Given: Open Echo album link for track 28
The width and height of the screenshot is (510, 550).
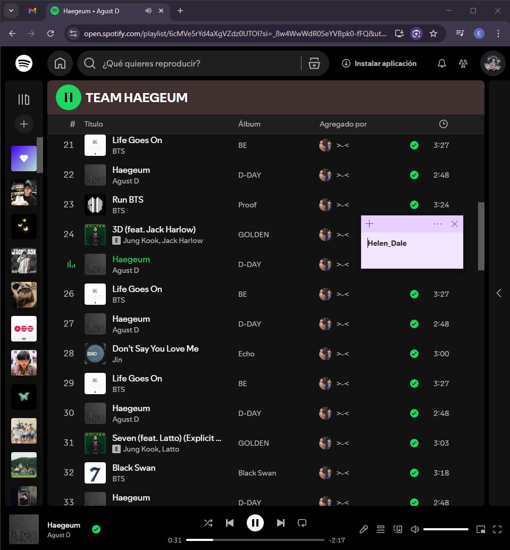Looking at the screenshot, I should (x=246, y=354).
